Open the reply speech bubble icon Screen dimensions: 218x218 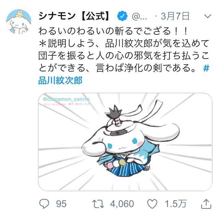(x=44, y=204)
